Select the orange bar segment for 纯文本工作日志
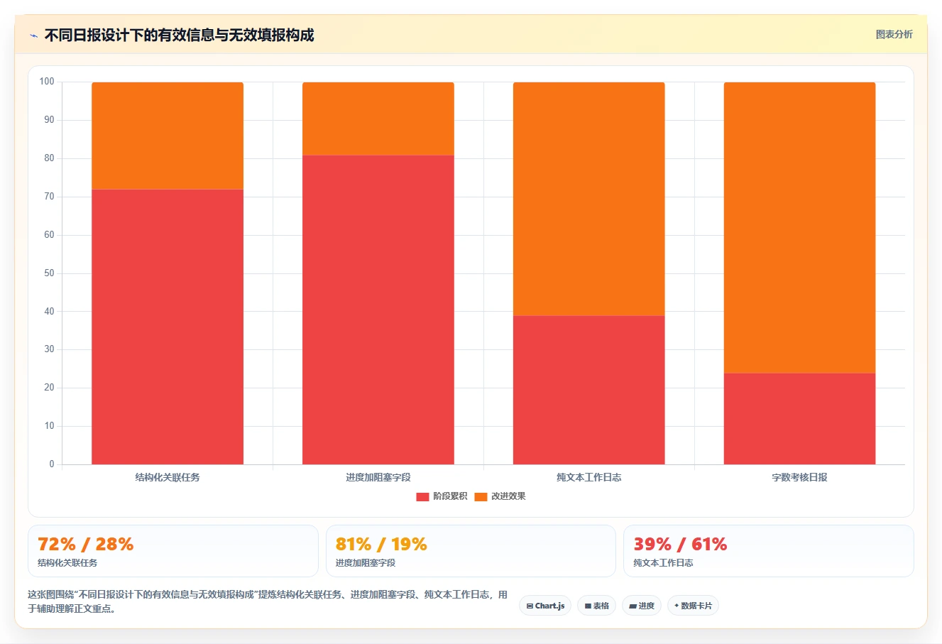The width and height of the screenshot is (942, 644). click(x=589, y=199)
